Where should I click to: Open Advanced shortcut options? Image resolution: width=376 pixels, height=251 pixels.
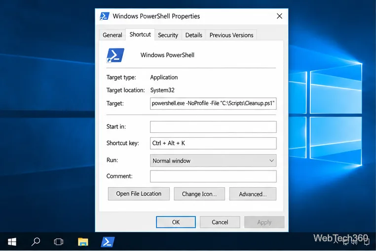tap(253, 194)
